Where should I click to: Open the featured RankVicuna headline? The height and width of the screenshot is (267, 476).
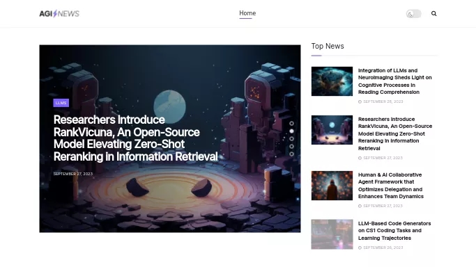[136, 138]
